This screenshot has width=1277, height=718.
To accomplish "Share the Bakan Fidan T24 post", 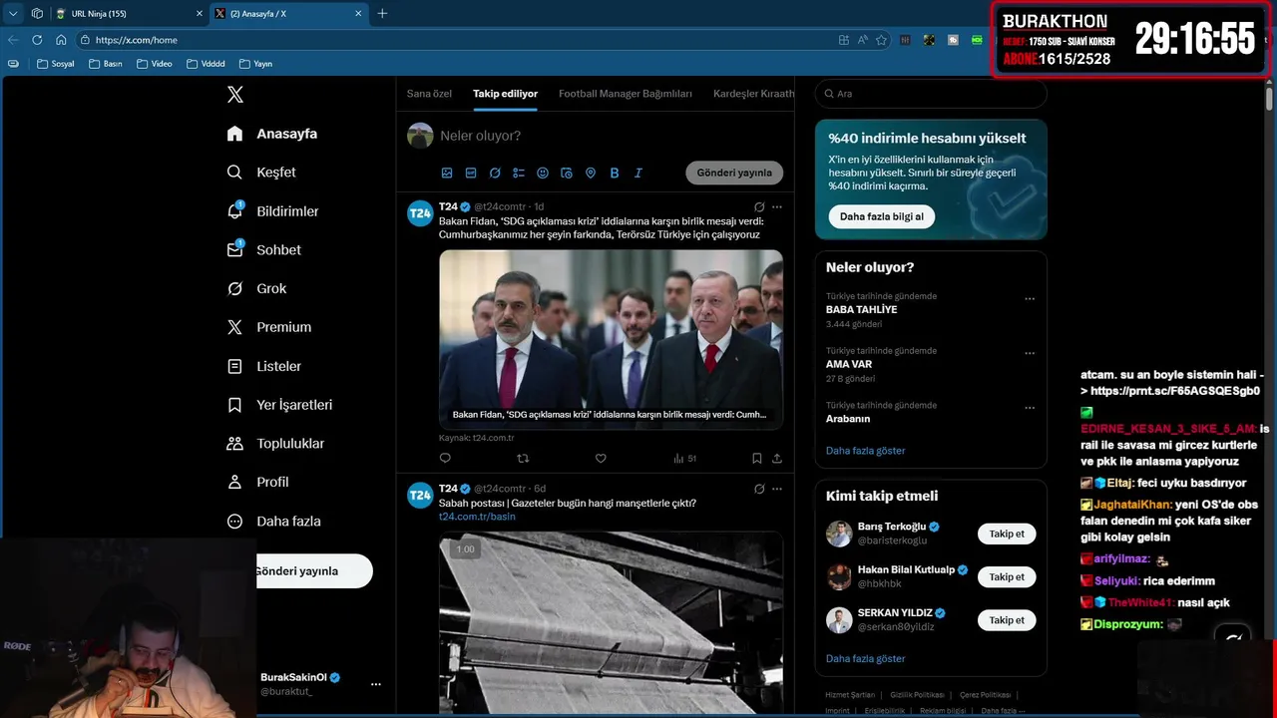I will point(777,459).
